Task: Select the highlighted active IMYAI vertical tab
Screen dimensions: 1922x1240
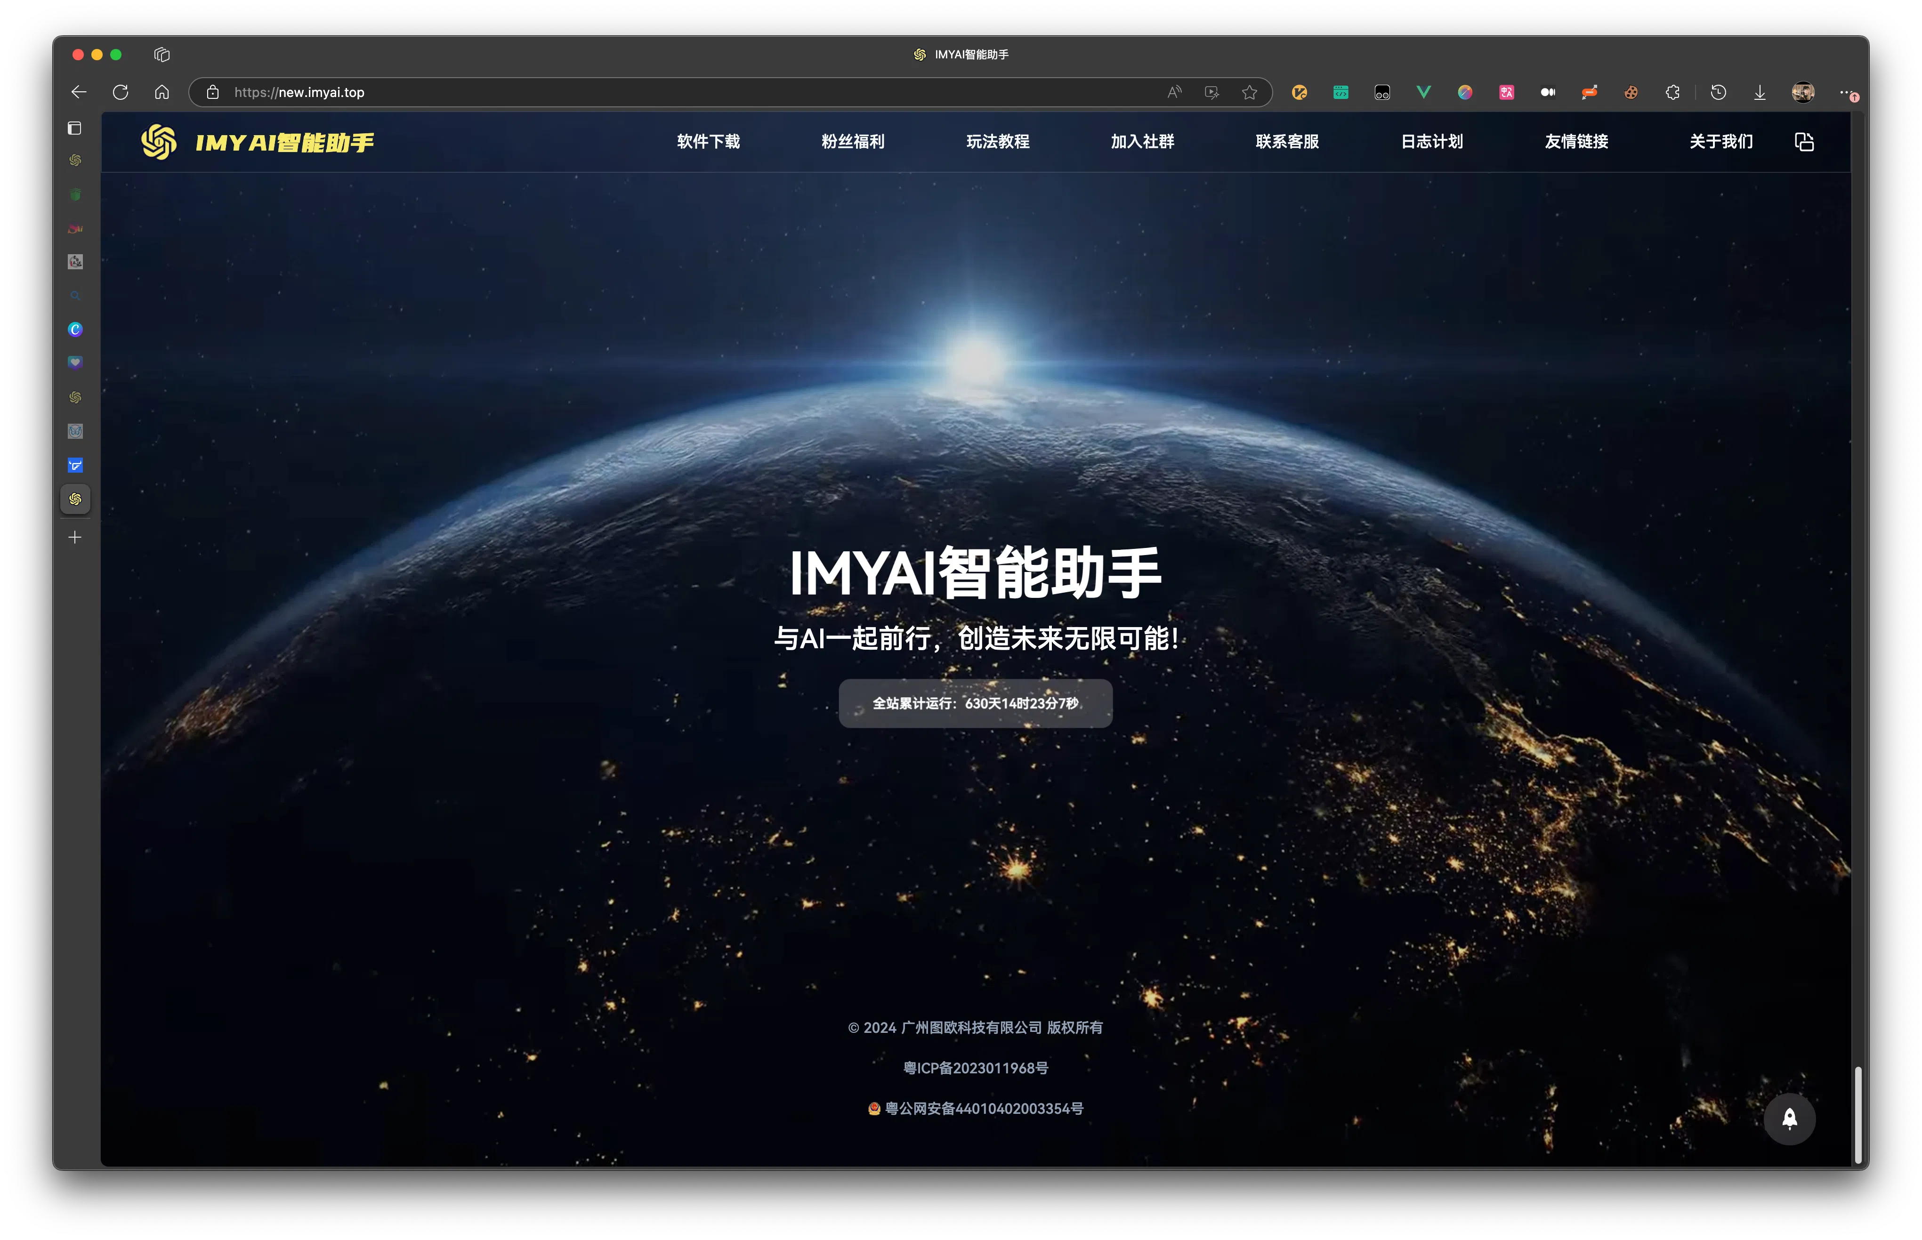Action: click(x=75, y=499)
